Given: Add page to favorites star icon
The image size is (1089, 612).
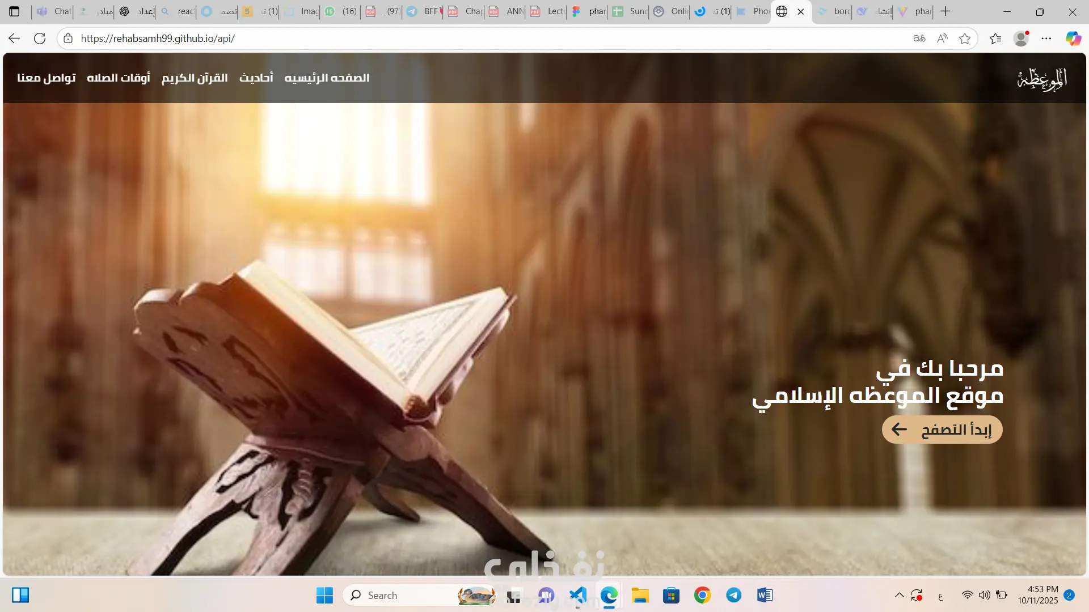Looking at the screenshot, I should click(x=965, y=39).
